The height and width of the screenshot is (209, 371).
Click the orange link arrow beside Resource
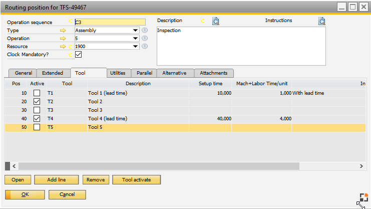point(63,47)
